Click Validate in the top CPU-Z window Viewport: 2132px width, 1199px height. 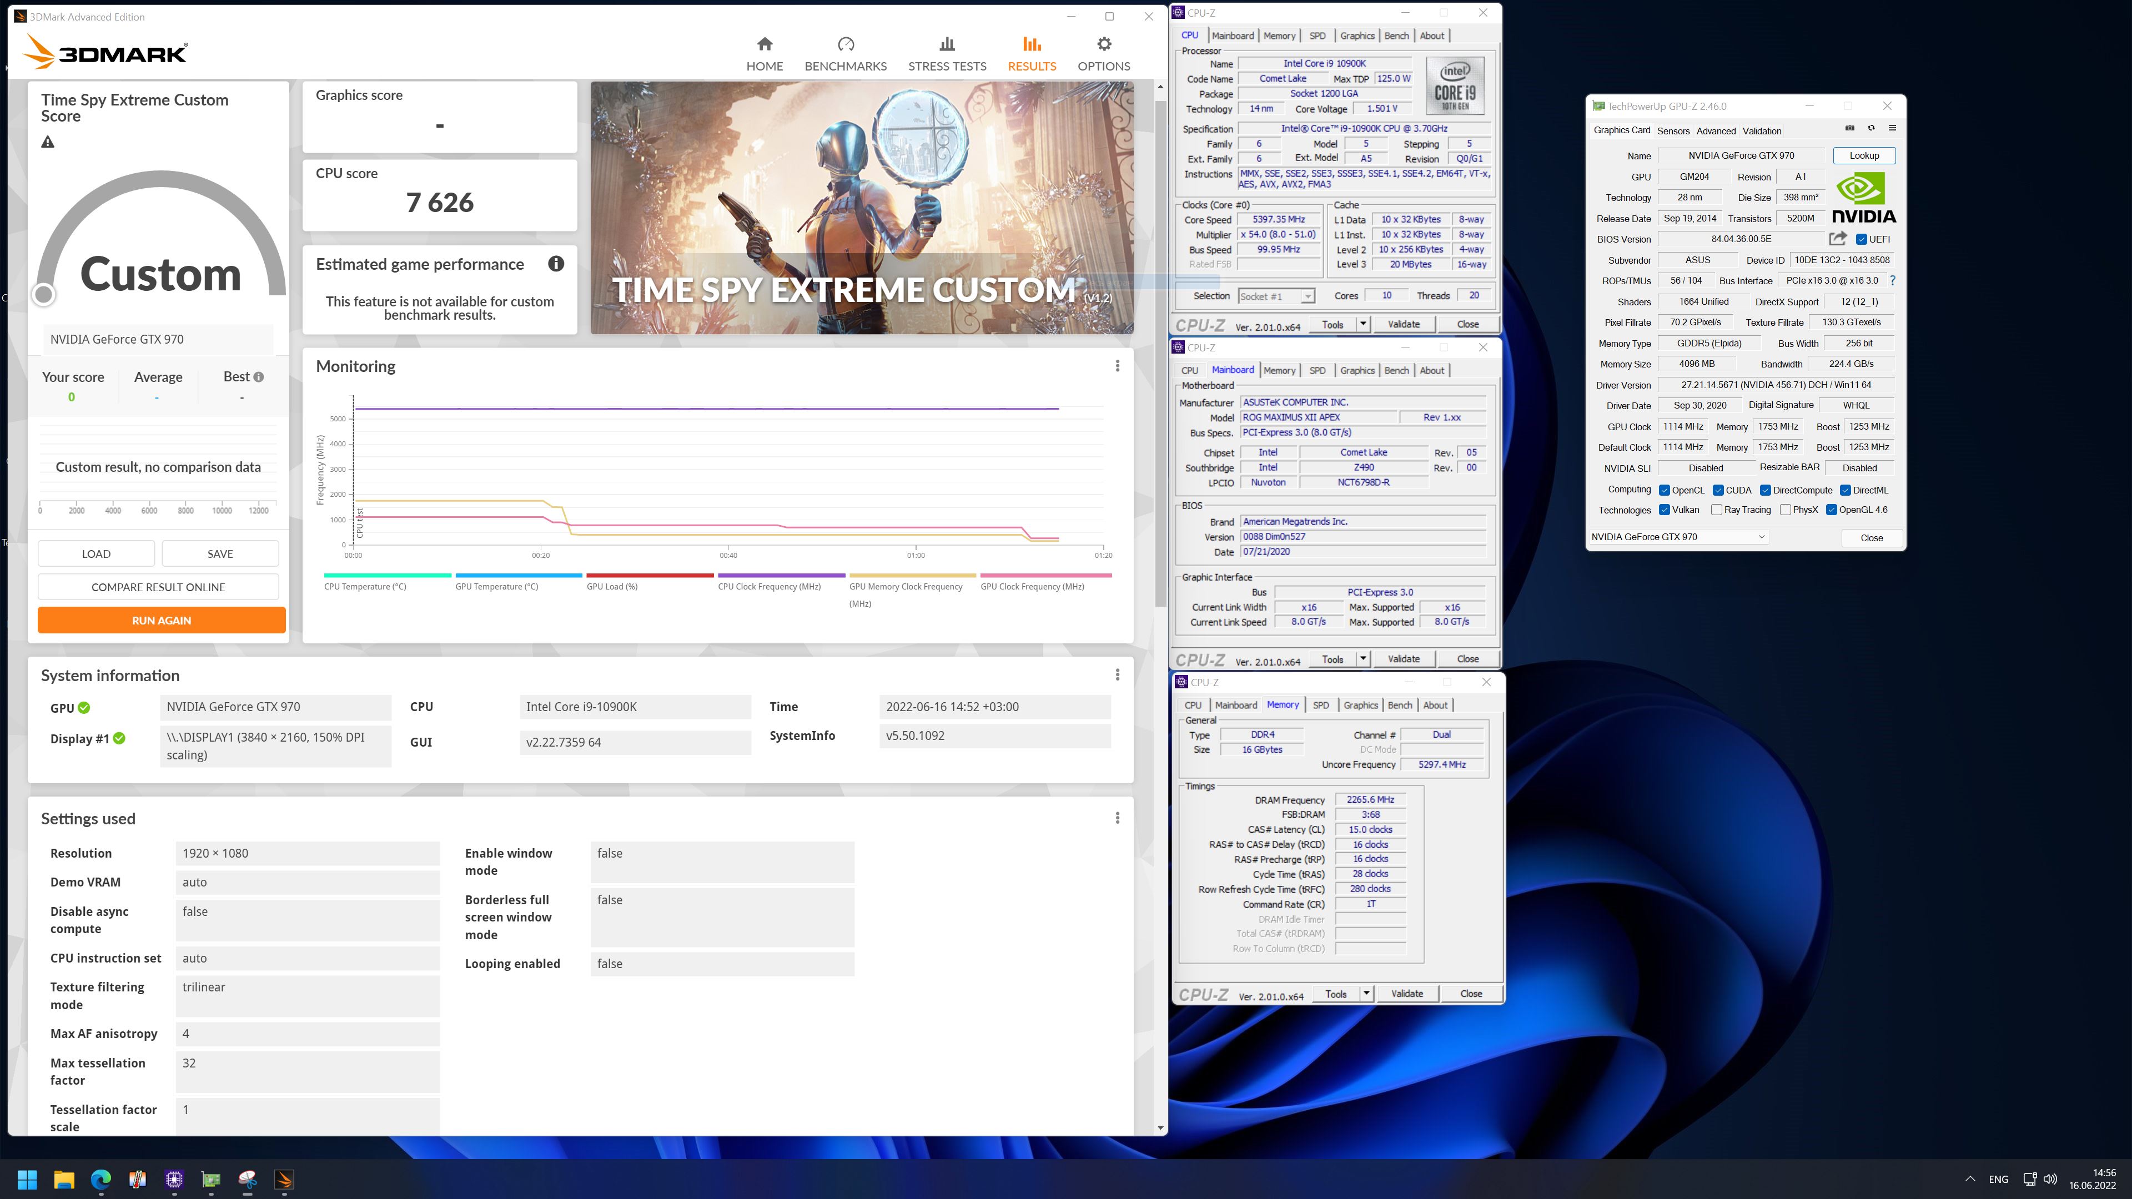[1403, 324]
